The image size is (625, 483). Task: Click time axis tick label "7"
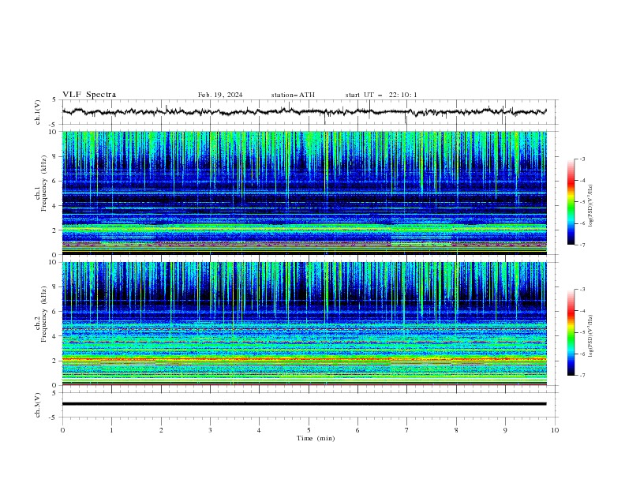coord(407,430)
